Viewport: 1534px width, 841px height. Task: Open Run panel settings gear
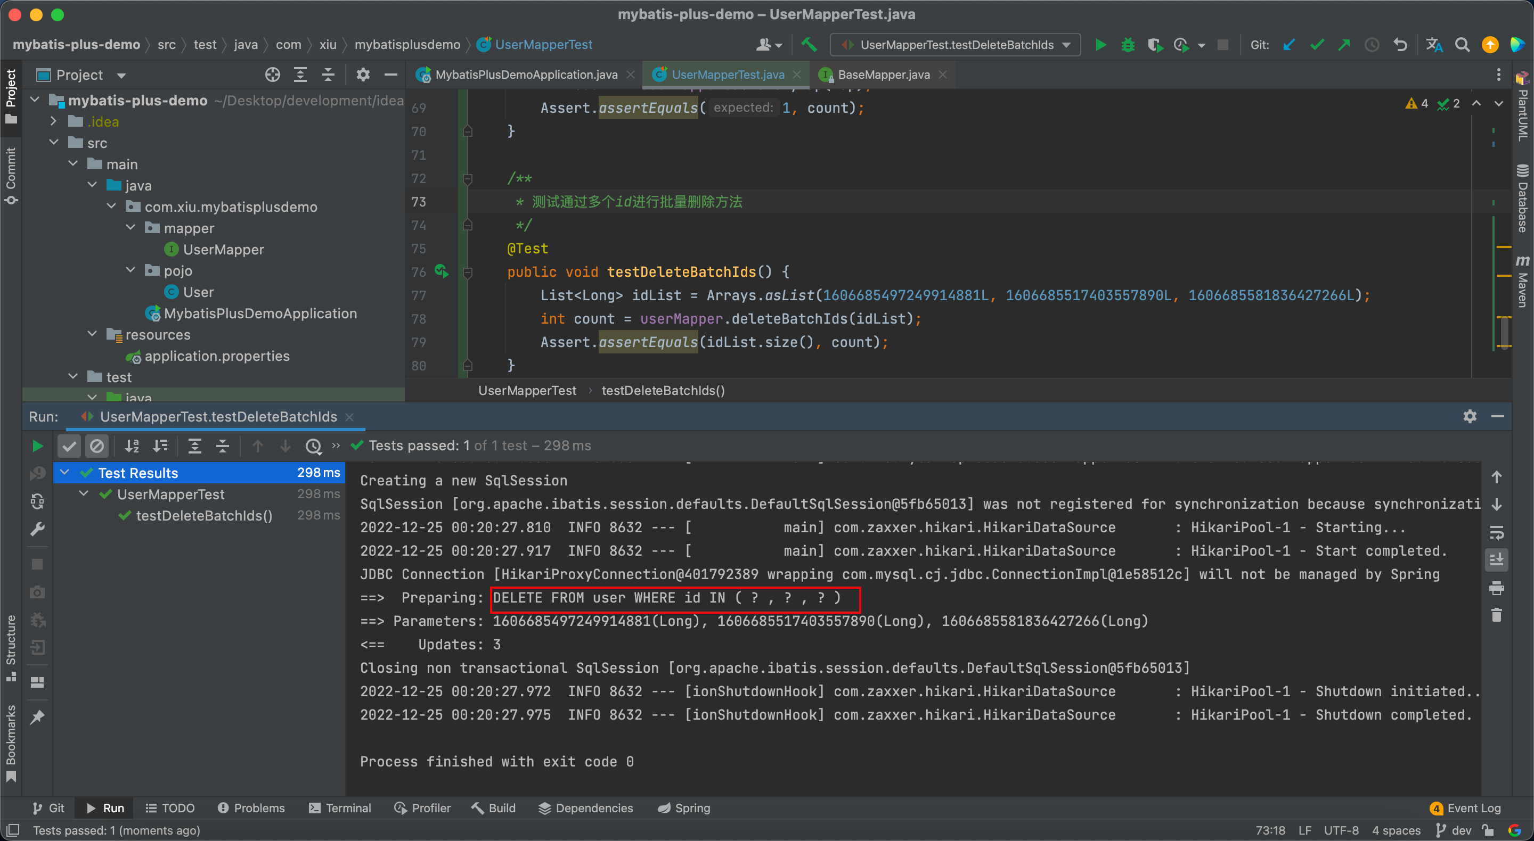(x=1470, y=416)
